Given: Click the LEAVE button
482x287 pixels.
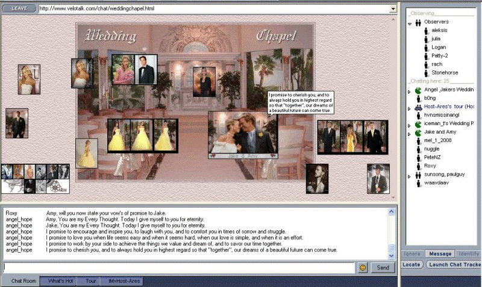Looking at the screenshot, I should click(x=19, y=8).
